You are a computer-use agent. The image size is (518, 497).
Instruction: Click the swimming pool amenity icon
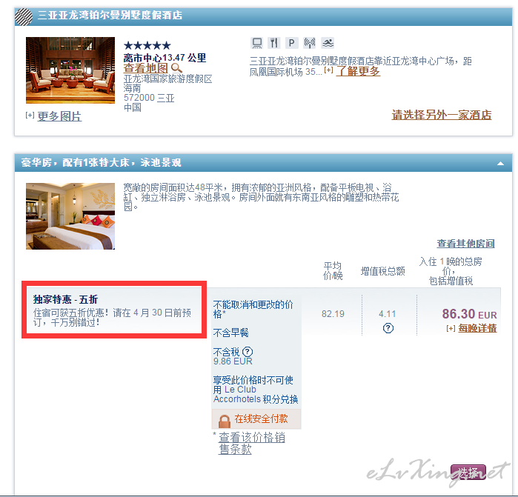coord(328,43)
